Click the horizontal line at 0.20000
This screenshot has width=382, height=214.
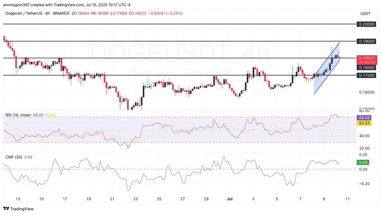click(180, 24)
